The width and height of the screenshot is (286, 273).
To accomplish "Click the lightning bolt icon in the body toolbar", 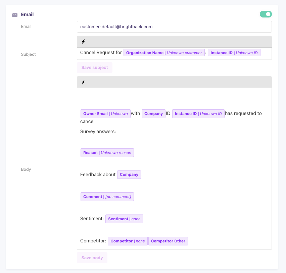I will pos(83,82).
